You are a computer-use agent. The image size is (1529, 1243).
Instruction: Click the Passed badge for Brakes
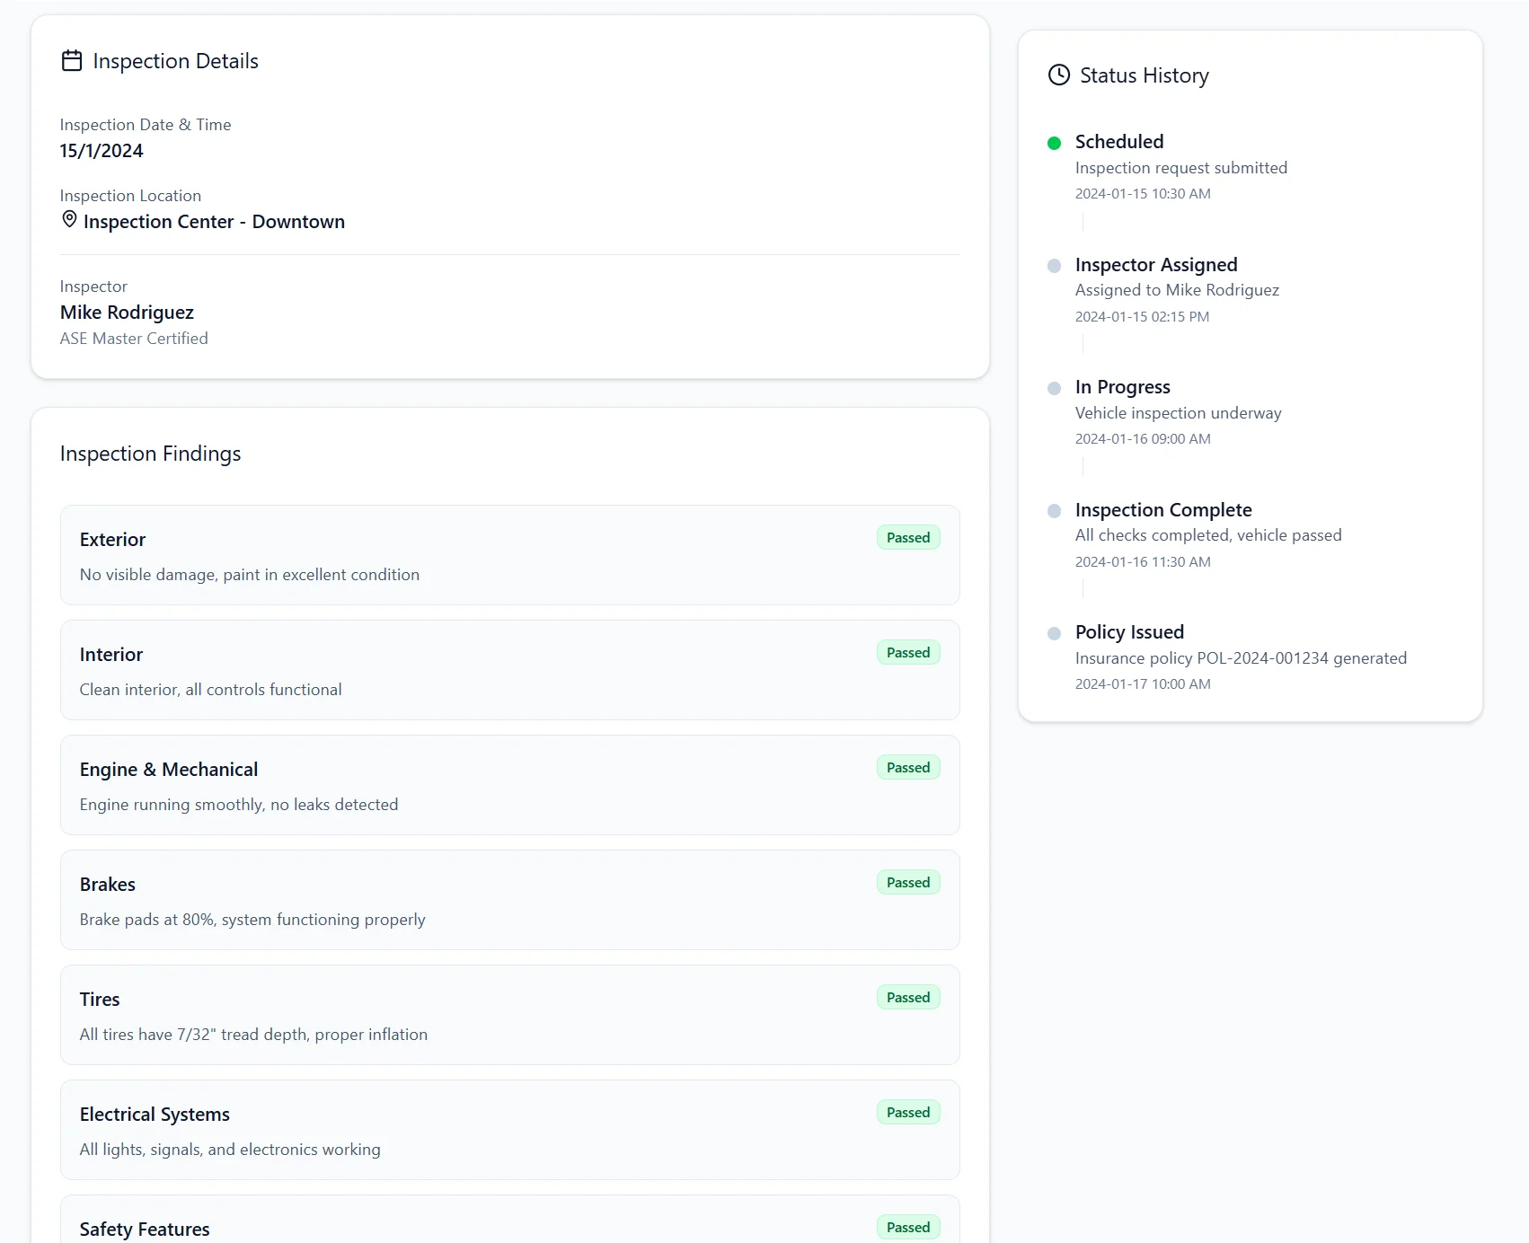[x=907, y=883]
